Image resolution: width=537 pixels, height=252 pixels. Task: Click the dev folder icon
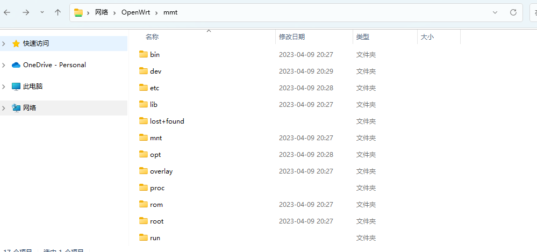pyautogui.click(x=144, y=71)
